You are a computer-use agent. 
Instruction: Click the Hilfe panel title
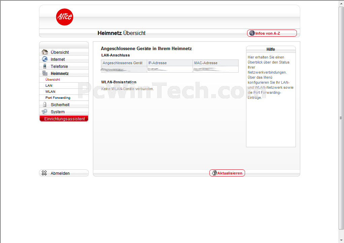271,49
